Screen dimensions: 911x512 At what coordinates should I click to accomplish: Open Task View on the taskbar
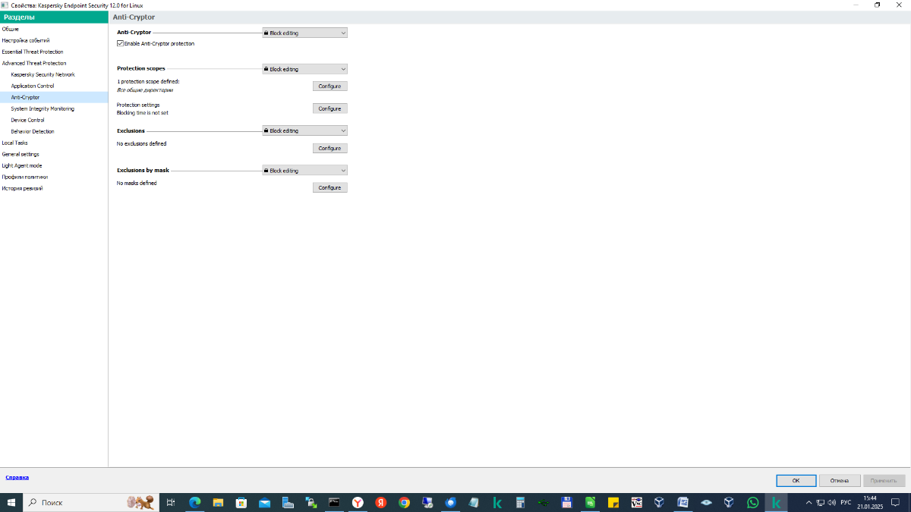[171, 502]
